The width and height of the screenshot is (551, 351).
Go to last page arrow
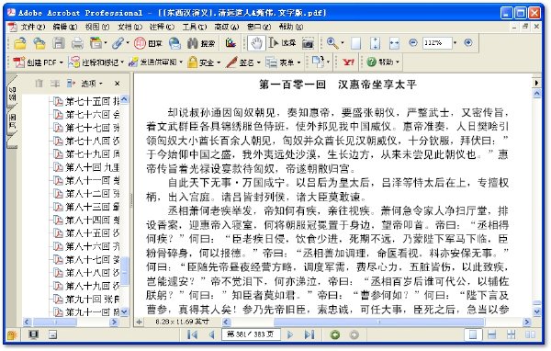[309, 334]
